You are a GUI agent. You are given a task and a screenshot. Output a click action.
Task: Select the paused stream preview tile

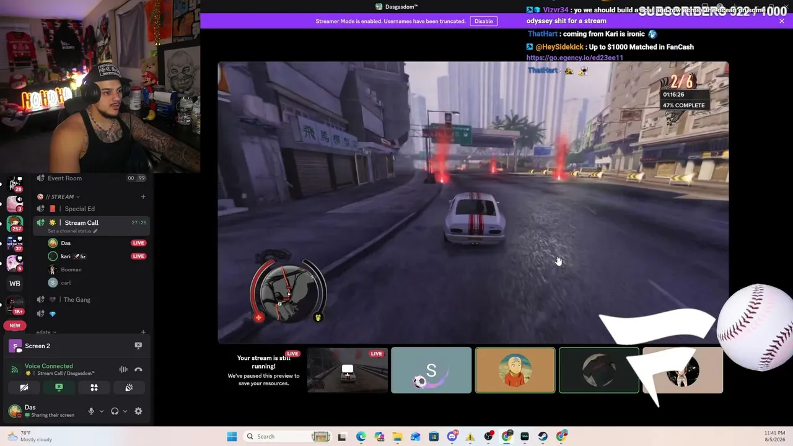263,370
